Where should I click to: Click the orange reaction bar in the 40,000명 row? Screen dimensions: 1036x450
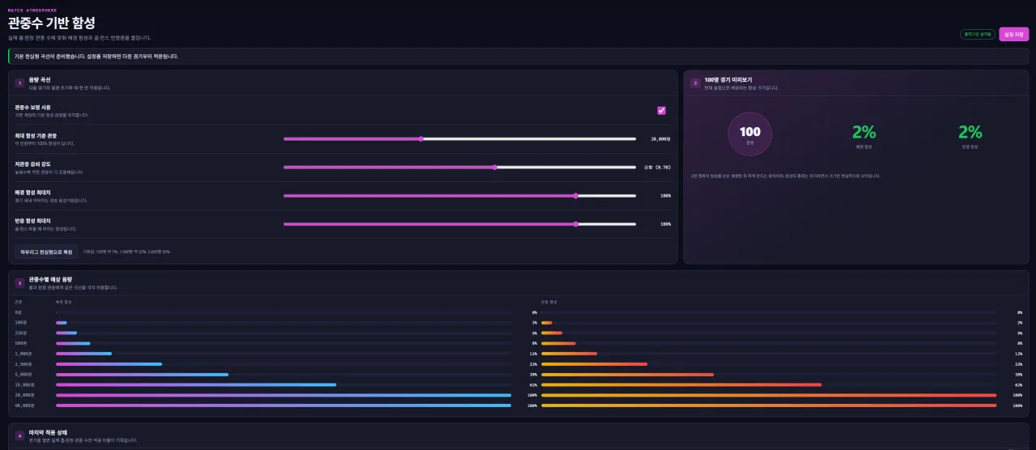tap(769, 405)
